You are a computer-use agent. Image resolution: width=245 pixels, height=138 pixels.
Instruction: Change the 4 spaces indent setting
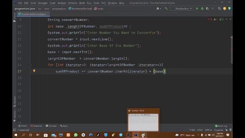[x=219, y=130]
